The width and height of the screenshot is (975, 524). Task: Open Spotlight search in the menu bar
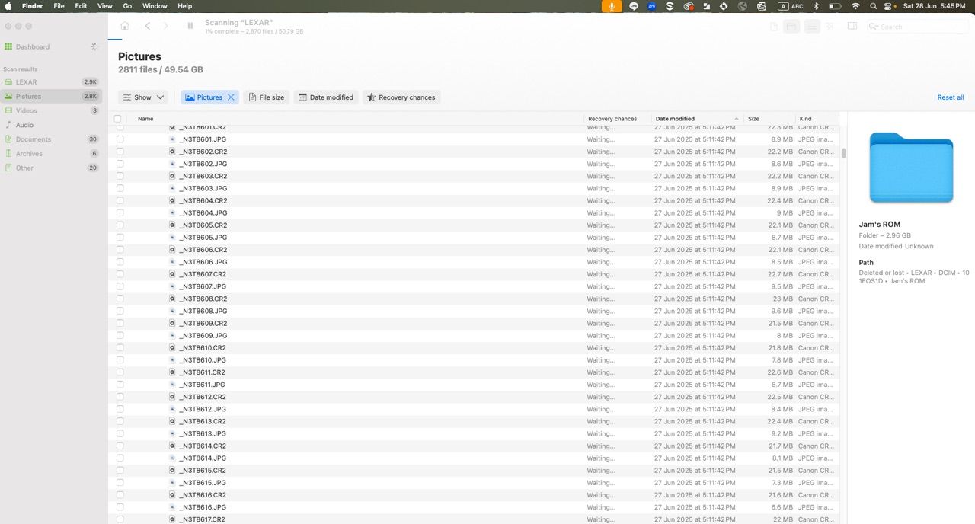[873, 6]
